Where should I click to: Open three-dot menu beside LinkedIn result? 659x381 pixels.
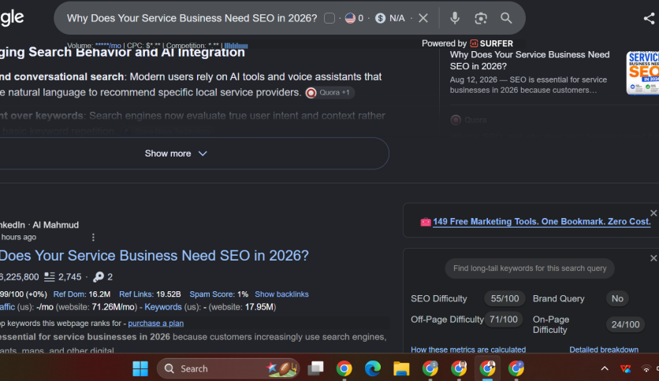coord(93,238)
